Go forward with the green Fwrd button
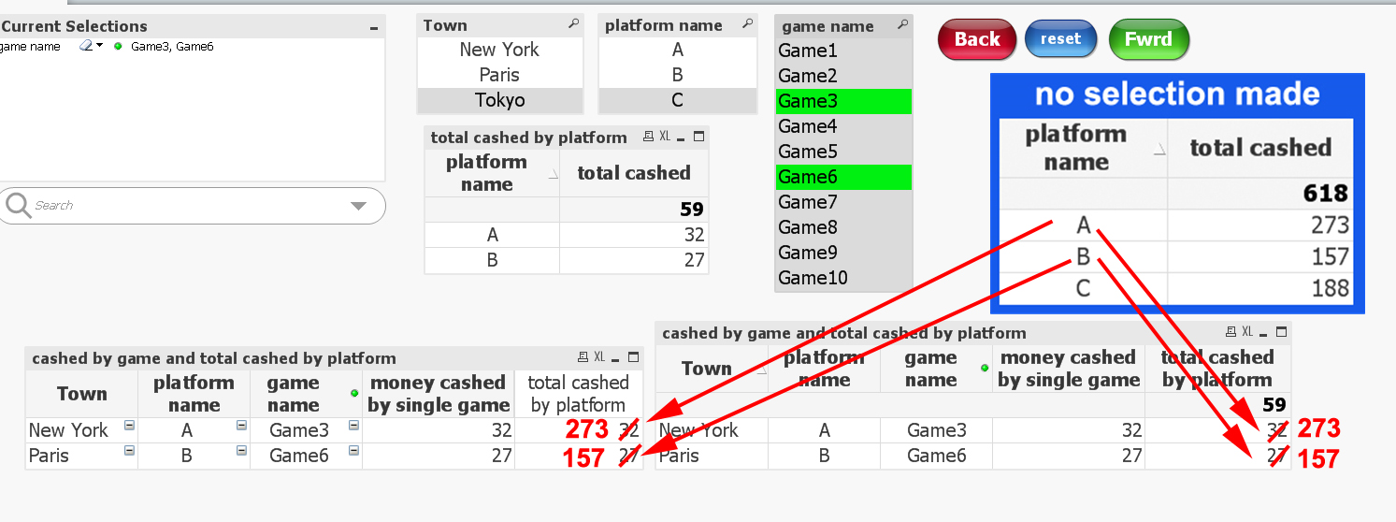 point(1148,39)
